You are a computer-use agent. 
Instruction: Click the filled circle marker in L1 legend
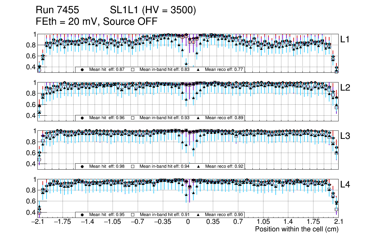click(x=82, y=70)
